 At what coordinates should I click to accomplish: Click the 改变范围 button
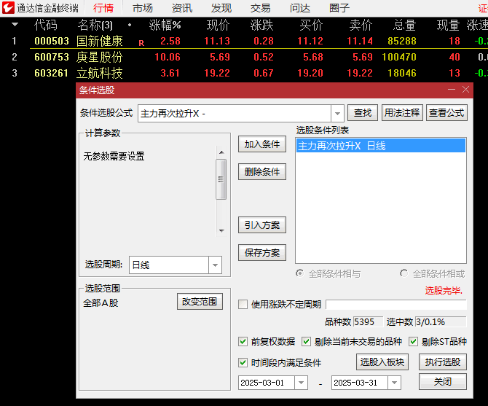(200, 301)
